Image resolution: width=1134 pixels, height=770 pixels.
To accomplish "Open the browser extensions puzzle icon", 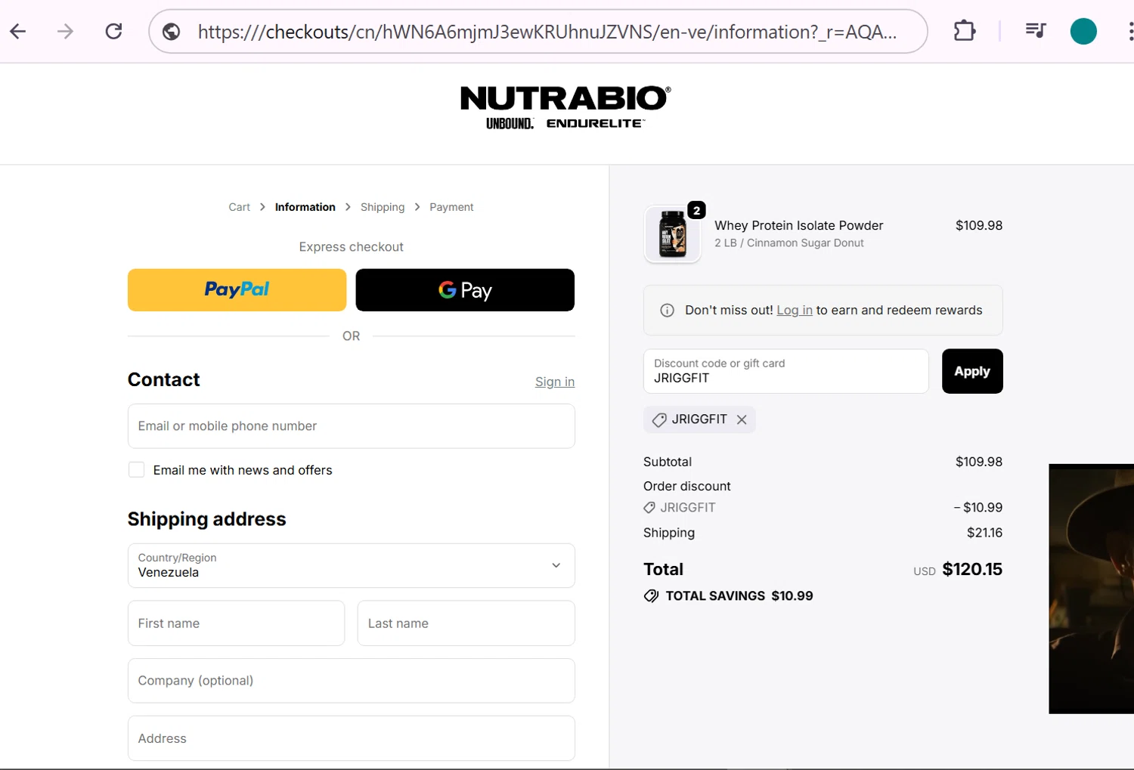I will click(x=965, y=31).
